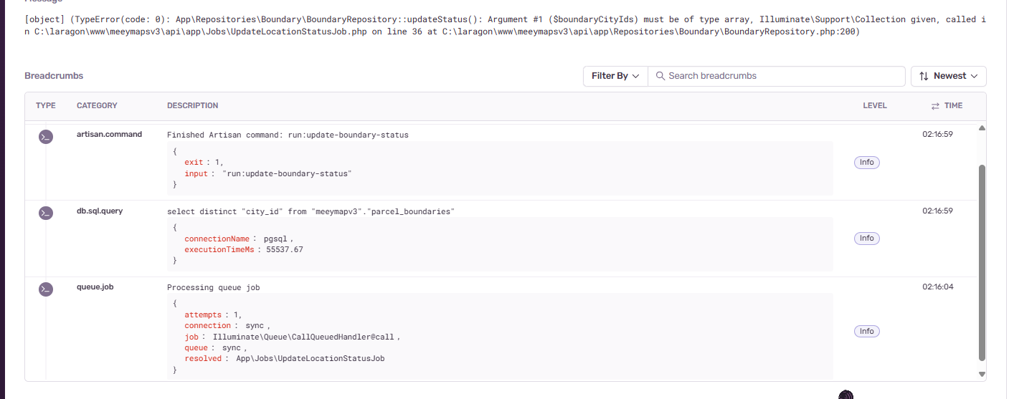Click the DESCRIPTION column header

(x=192, y=106)
